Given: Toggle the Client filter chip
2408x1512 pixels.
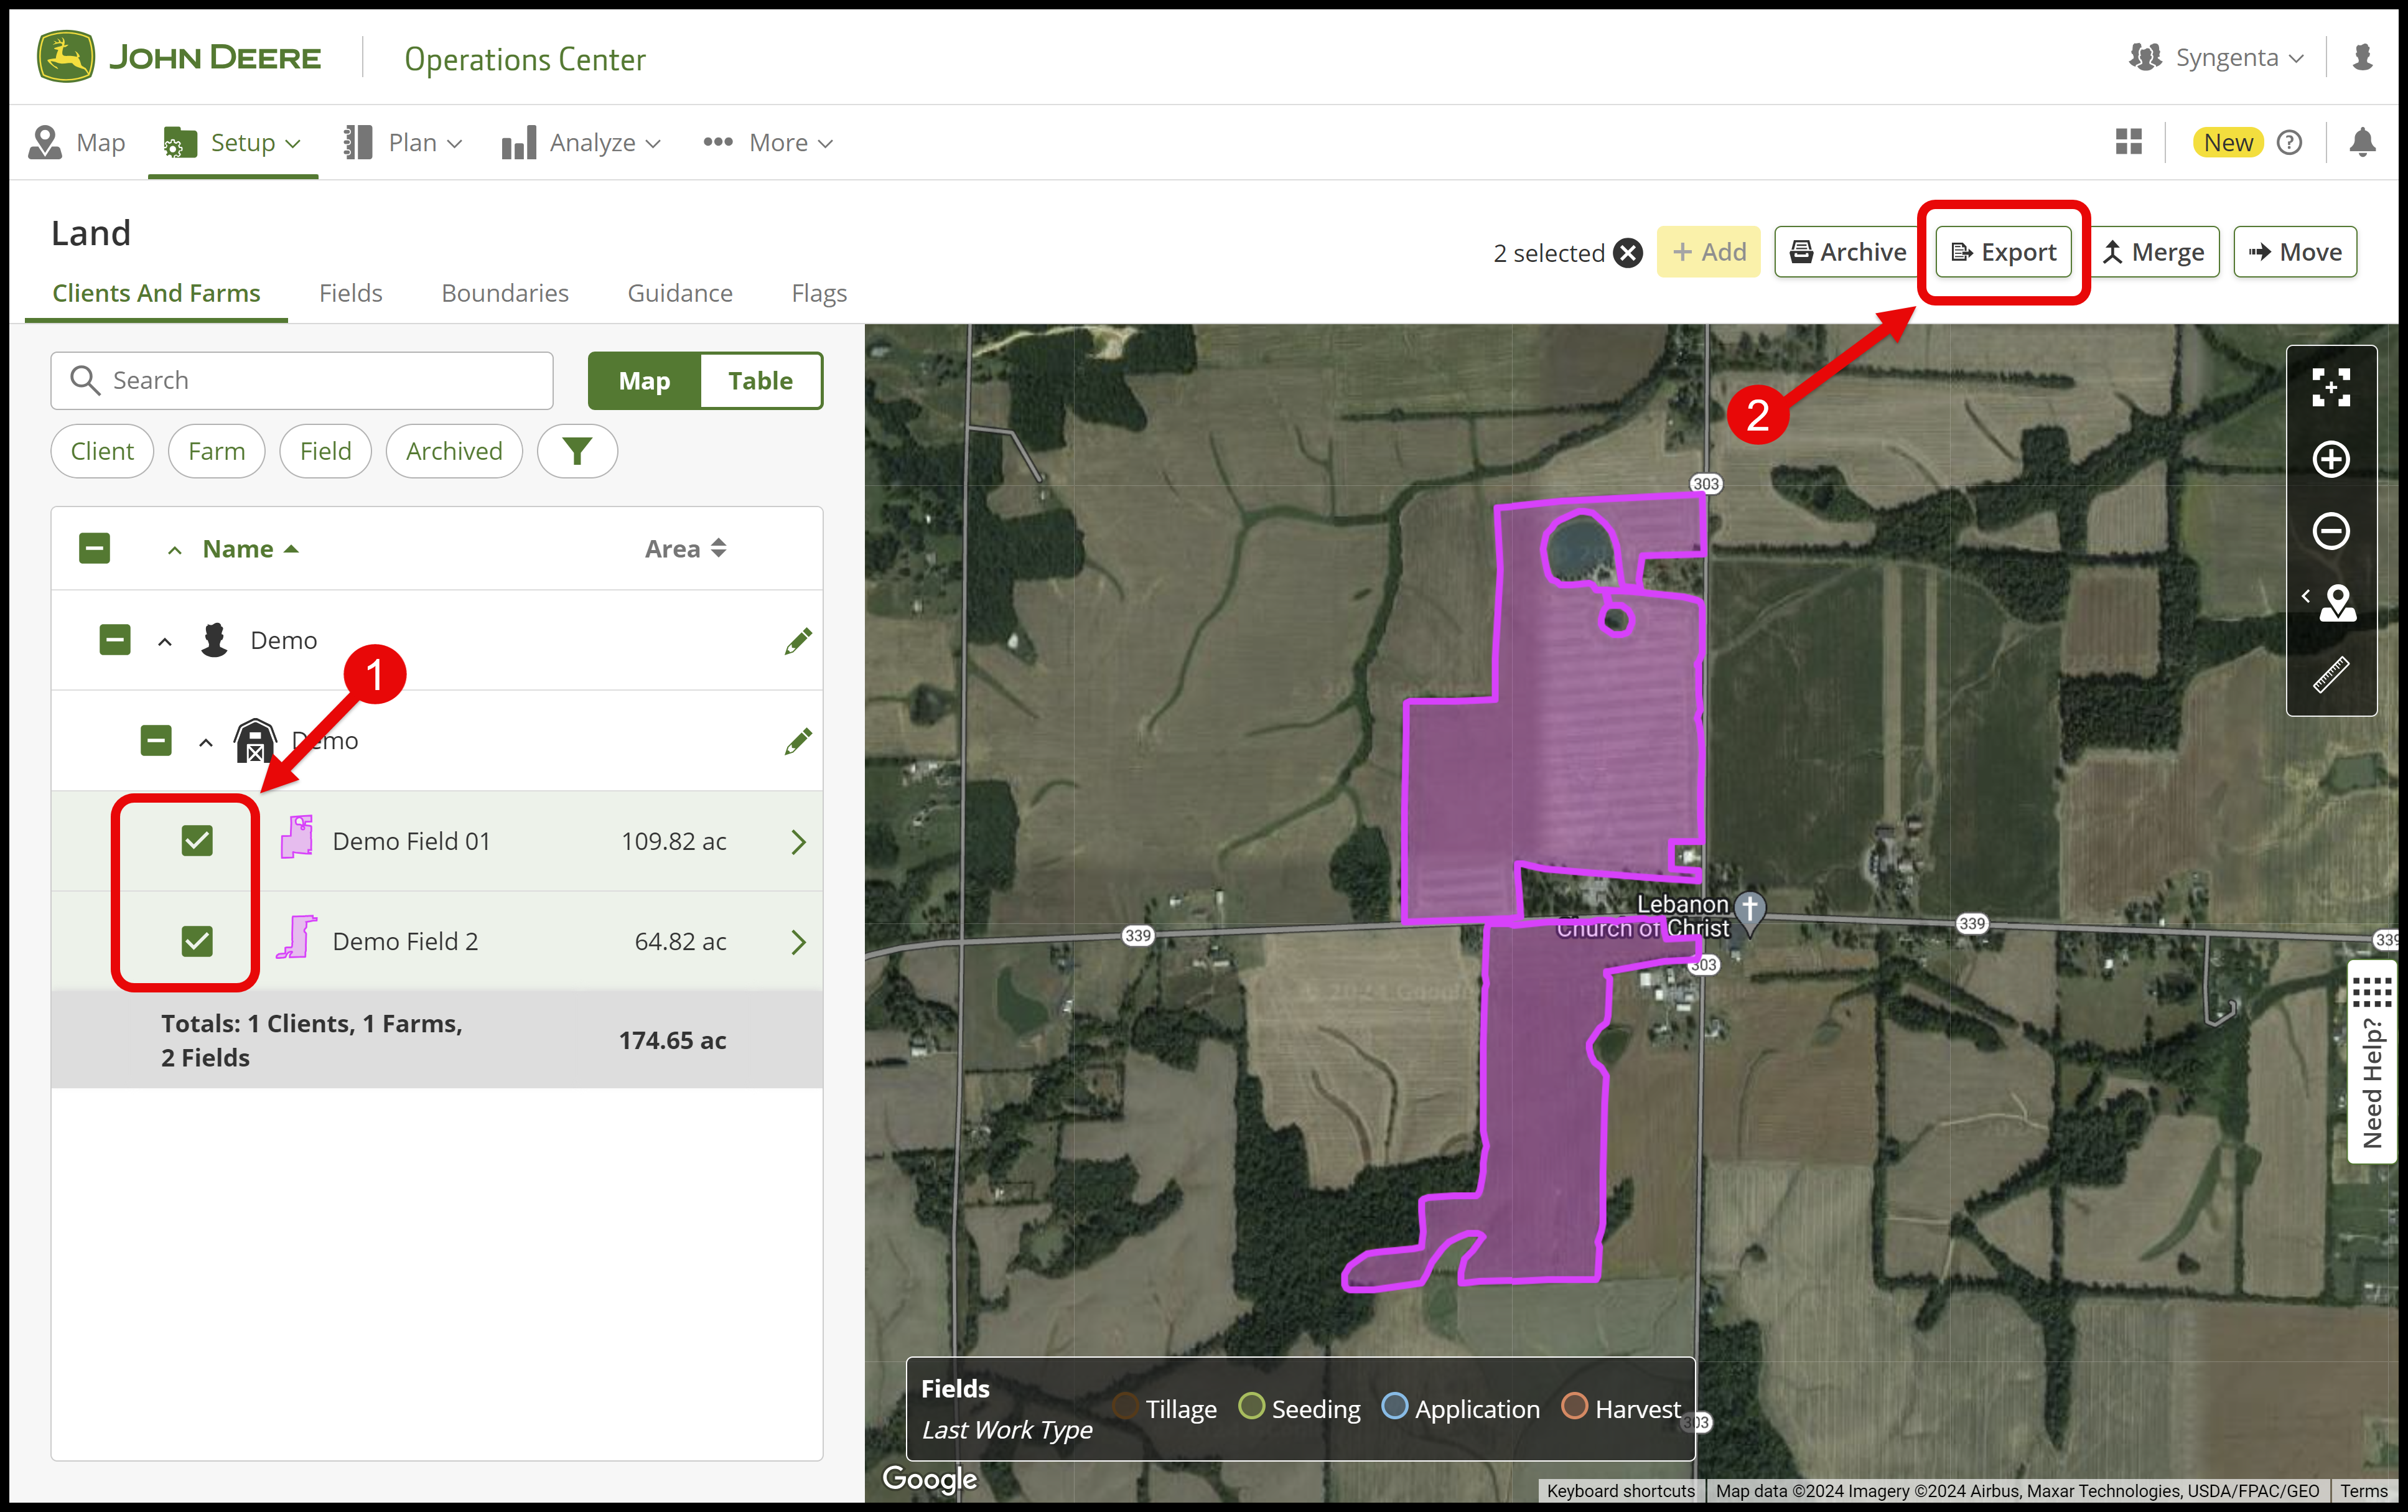Looking at the screenshot, I should pos(102,451).
